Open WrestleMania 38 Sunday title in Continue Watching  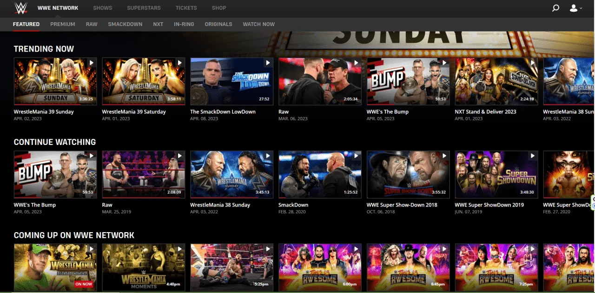pos(220,205)
